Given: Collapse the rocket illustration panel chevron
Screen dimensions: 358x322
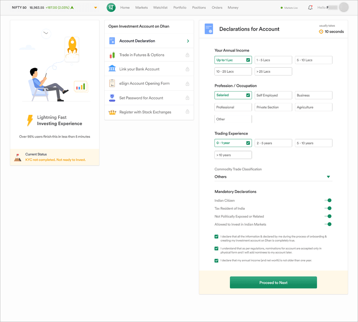Looking at the screenshot, I should tap(46, 33).
